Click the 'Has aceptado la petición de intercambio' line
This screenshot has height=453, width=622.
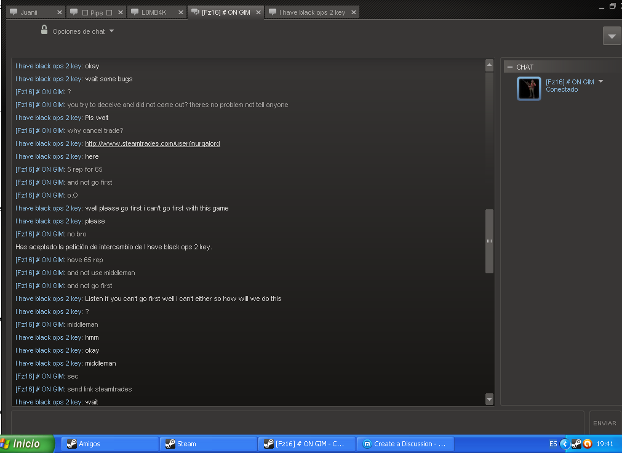pos(114,247)
